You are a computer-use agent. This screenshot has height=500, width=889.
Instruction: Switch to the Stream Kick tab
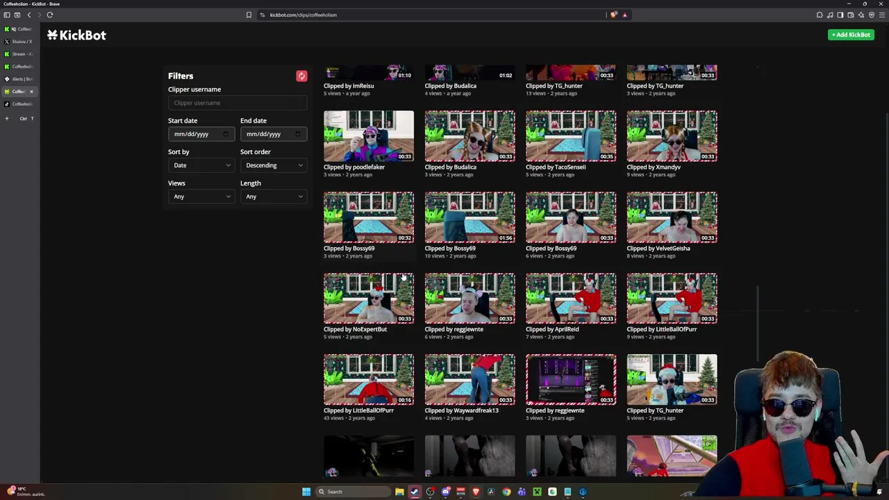[18, 54]
